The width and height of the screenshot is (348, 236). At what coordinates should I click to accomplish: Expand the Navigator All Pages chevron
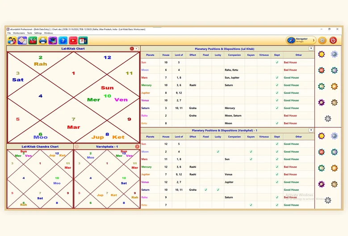(x=313, y=40)
